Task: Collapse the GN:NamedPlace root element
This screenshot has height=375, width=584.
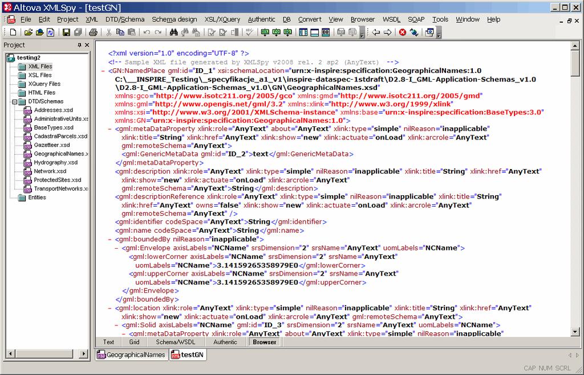Action: tap(103, 71)
